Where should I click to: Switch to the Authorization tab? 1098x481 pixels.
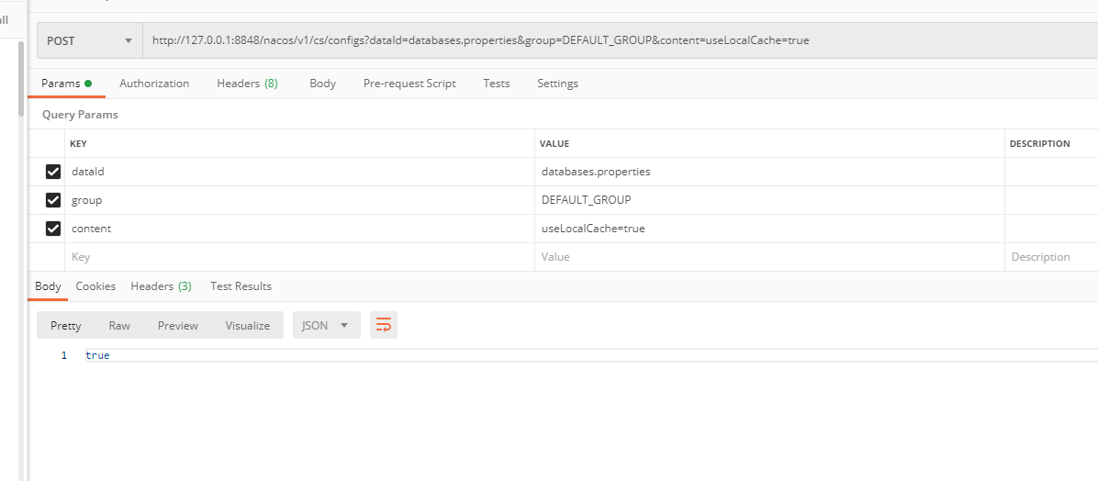pos(154,84)
